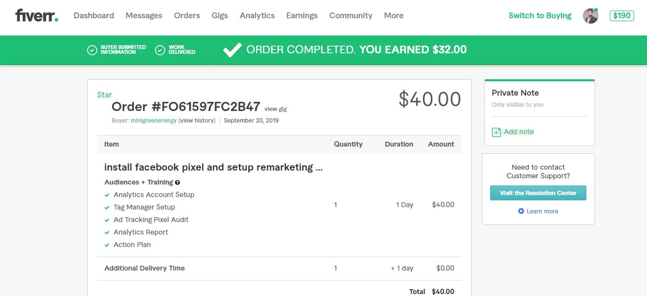
Task: Click the Tag Manager Setup checkmark
Action: coord(107,208)
